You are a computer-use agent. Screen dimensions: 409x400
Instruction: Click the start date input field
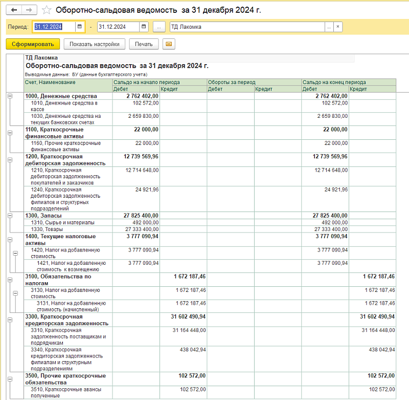point(54,27)
